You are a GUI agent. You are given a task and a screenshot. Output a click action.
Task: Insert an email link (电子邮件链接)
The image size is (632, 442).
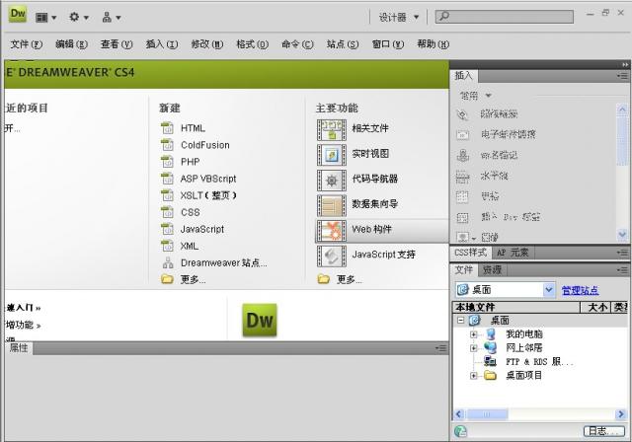496,134
